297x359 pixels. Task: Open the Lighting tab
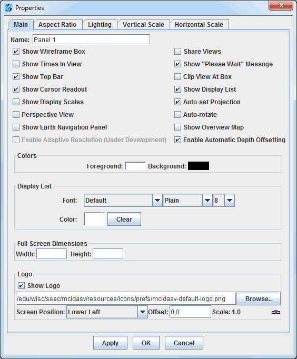coord(100,25)
